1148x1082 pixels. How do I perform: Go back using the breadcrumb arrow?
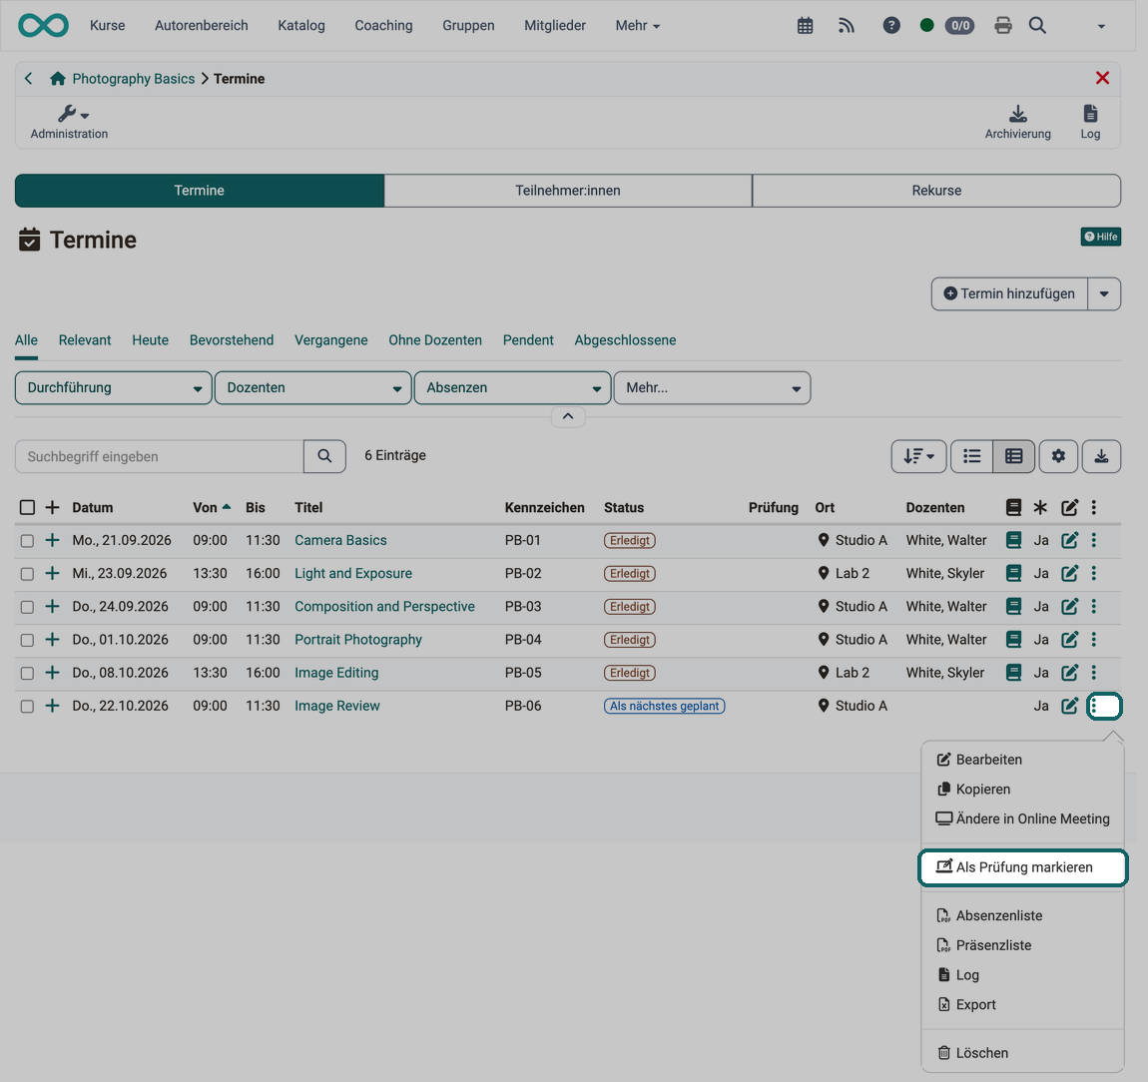pos(29,78)
